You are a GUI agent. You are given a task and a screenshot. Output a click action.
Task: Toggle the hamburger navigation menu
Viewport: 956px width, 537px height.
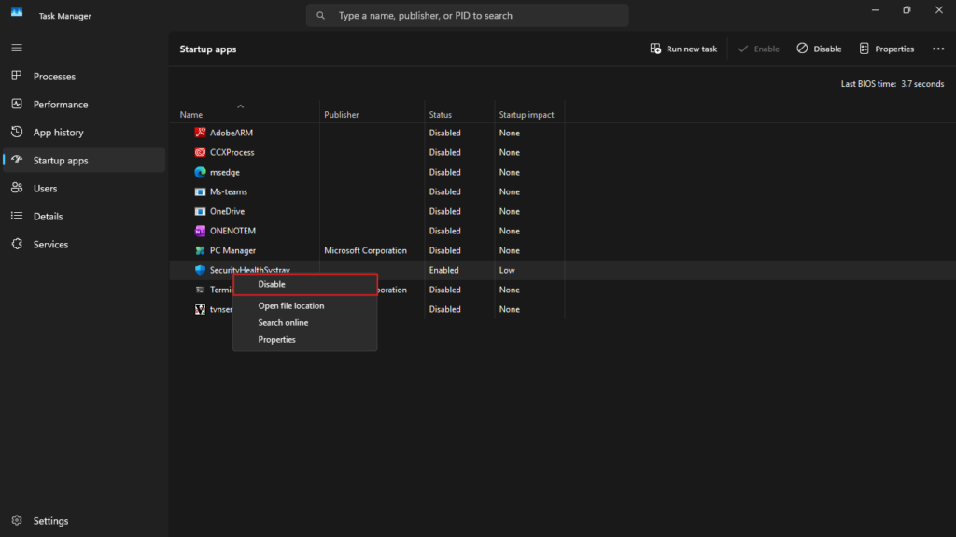click(x=17, y=48)
